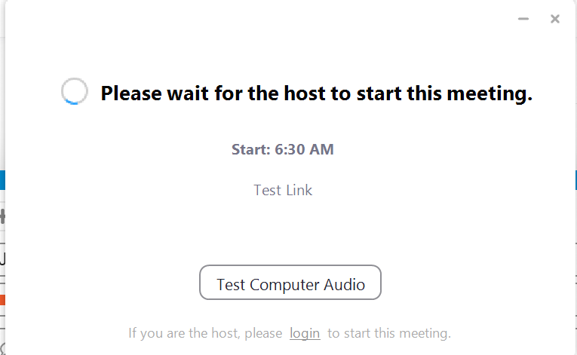Close the waiting for host dialog
The height and width of the screenshot is (355, 577).
point(555,19)
